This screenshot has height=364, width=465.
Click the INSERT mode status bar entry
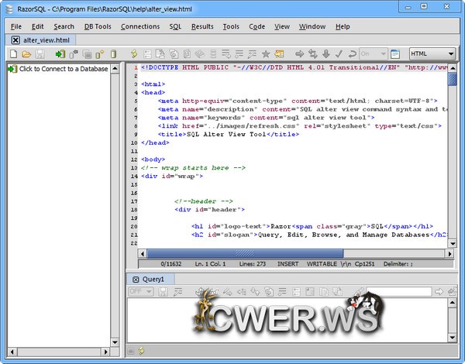point(288,264)
